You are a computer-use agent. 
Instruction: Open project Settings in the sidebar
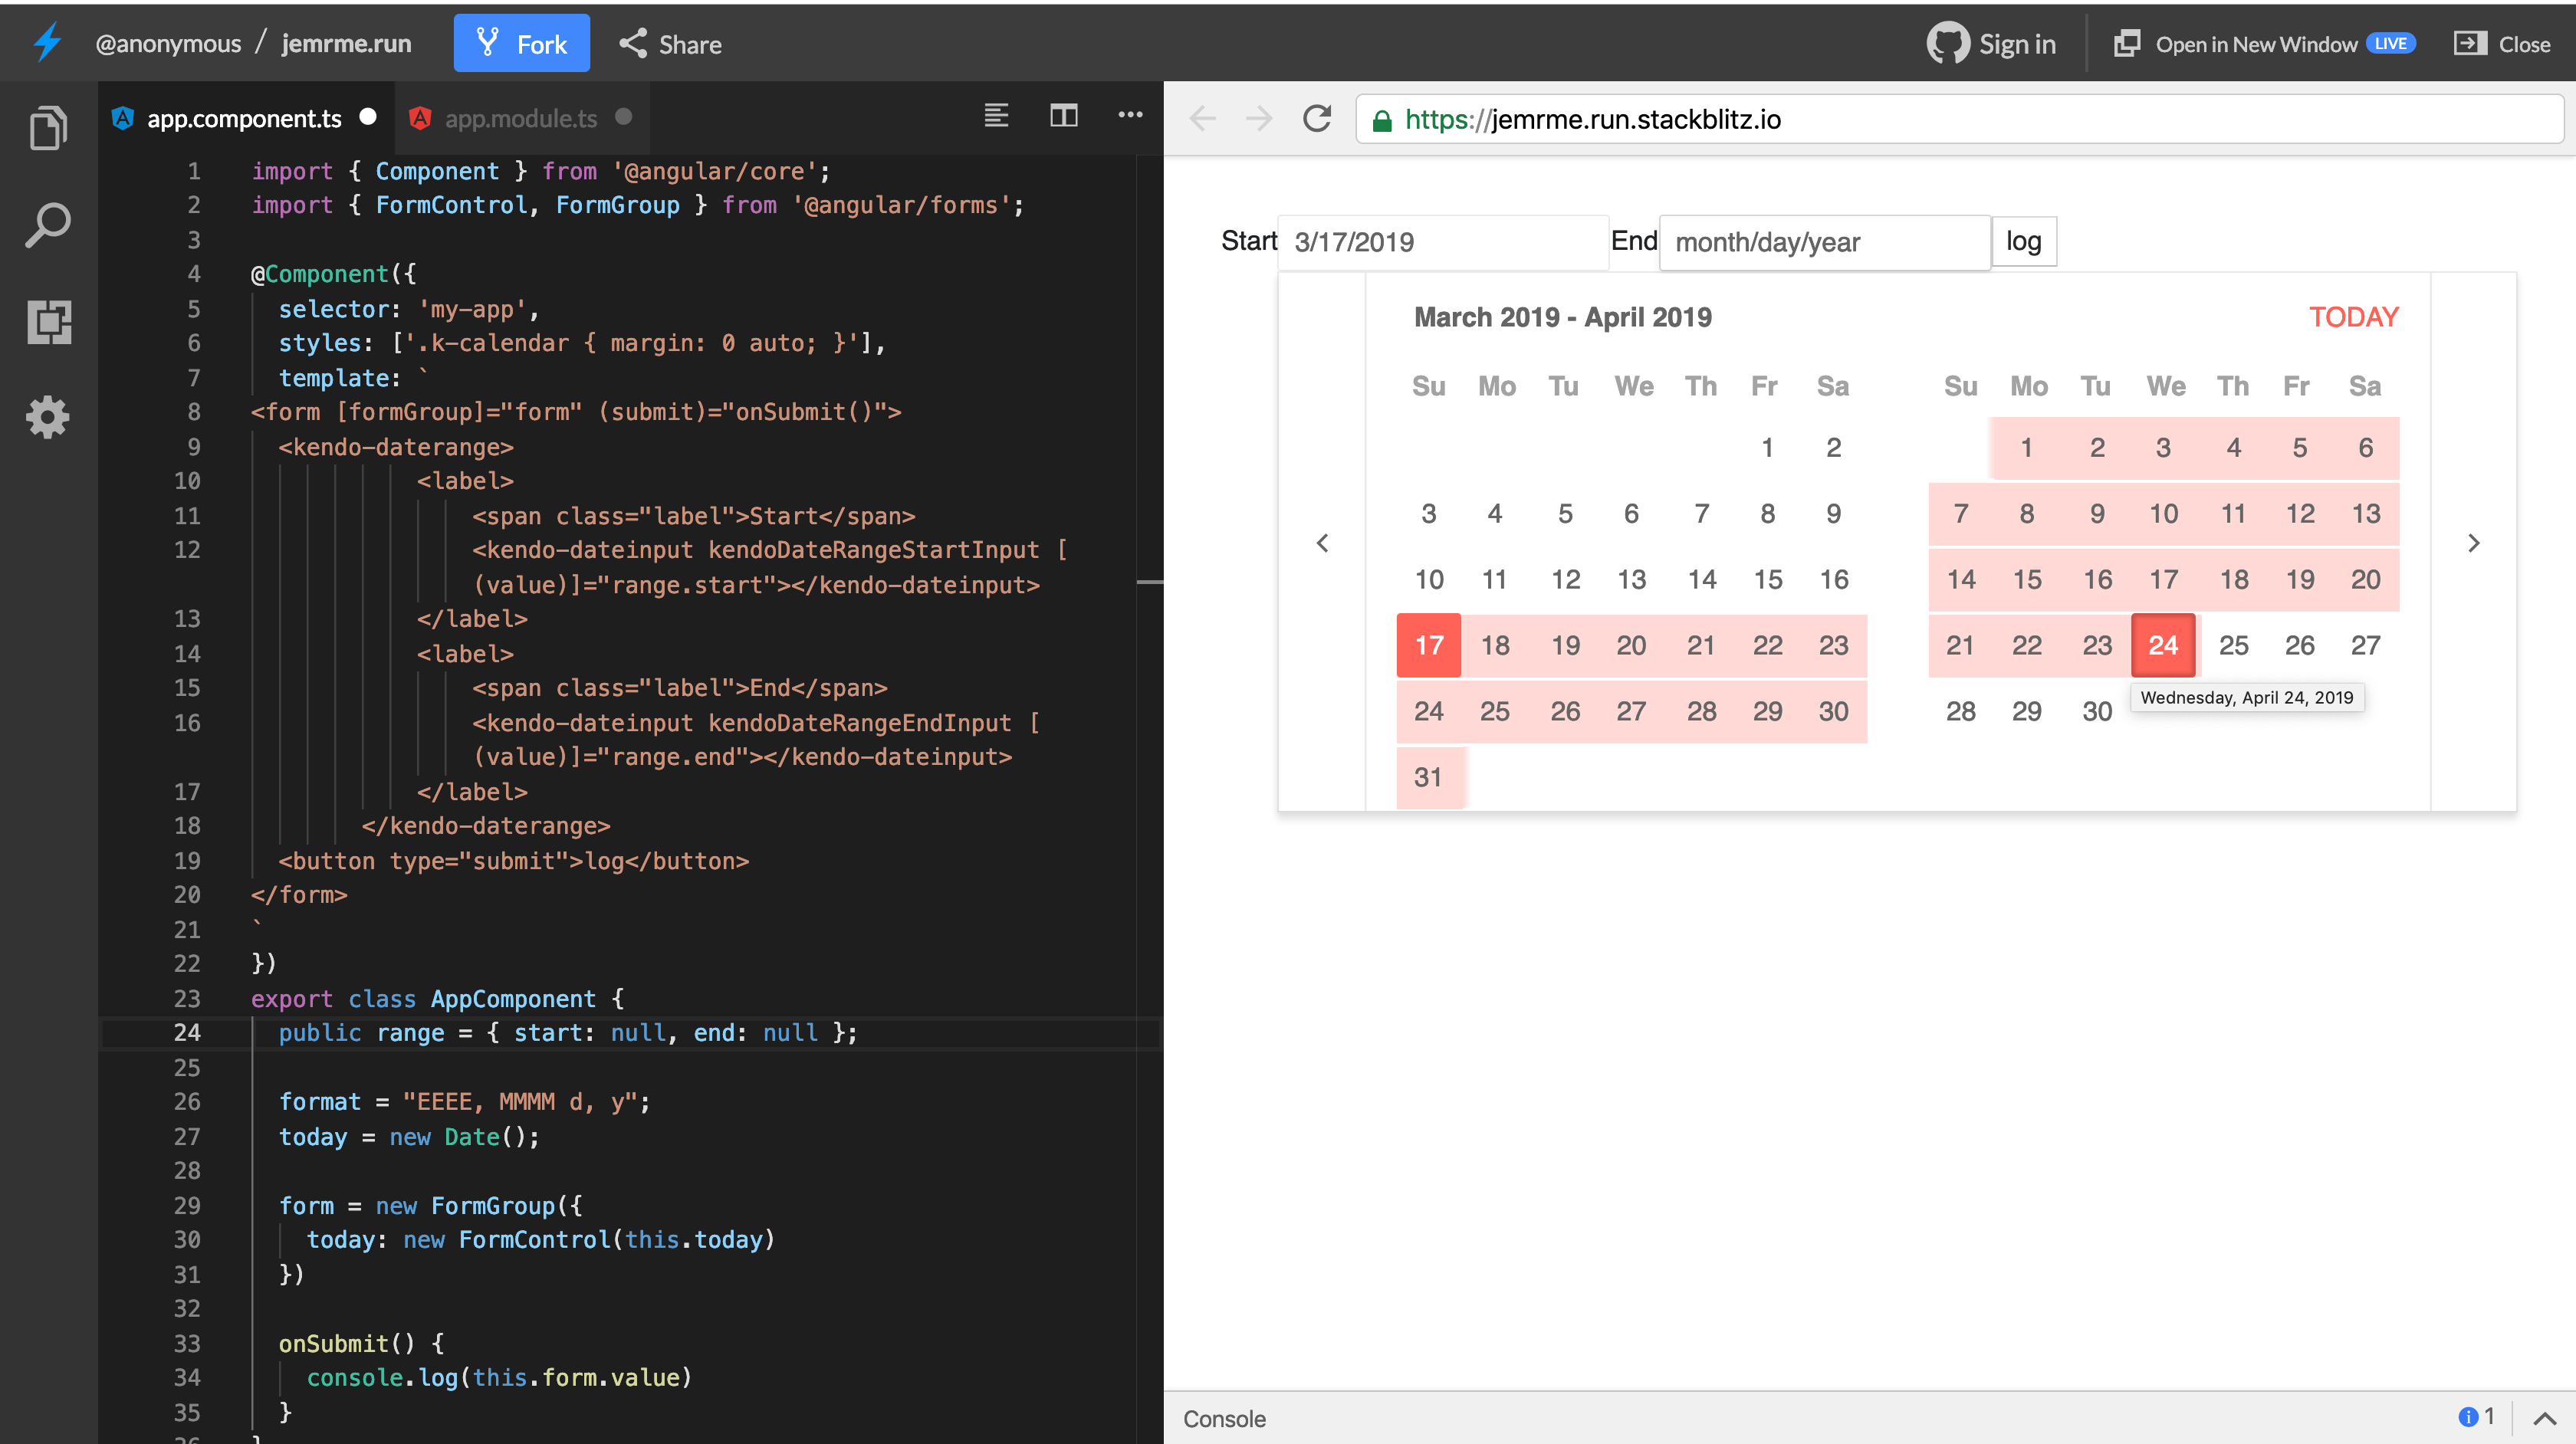click(47, 418)
